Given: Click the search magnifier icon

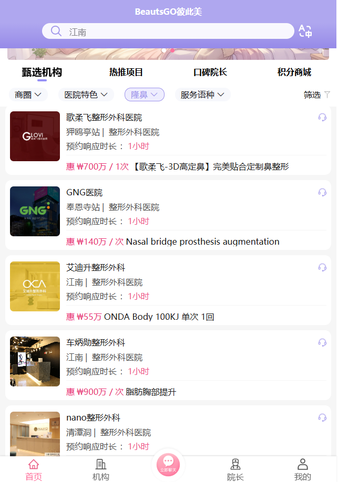Looking at the screenshot, I should tap(56, 31).
